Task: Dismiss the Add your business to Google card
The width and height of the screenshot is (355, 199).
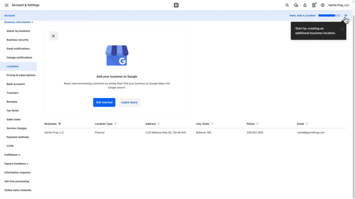Action: click(53, 36)
